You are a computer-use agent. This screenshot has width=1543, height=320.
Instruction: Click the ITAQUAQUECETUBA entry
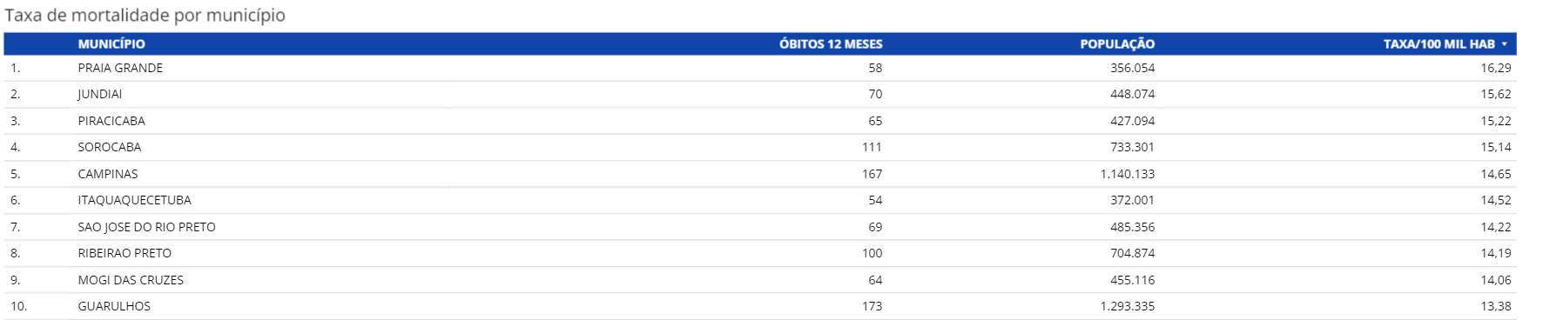(x=135, y=200)
